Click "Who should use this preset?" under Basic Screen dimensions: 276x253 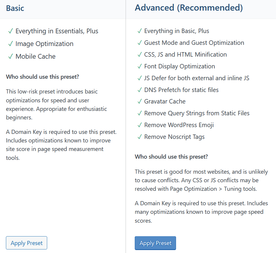(x=42, y=77)
